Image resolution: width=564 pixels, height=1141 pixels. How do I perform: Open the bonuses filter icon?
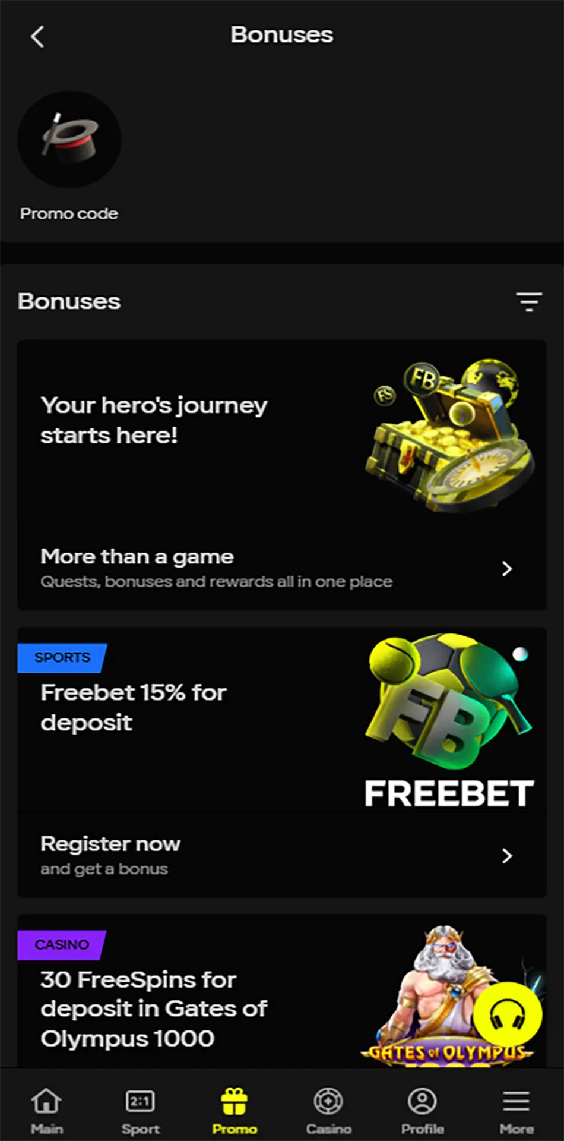point(529,302)
